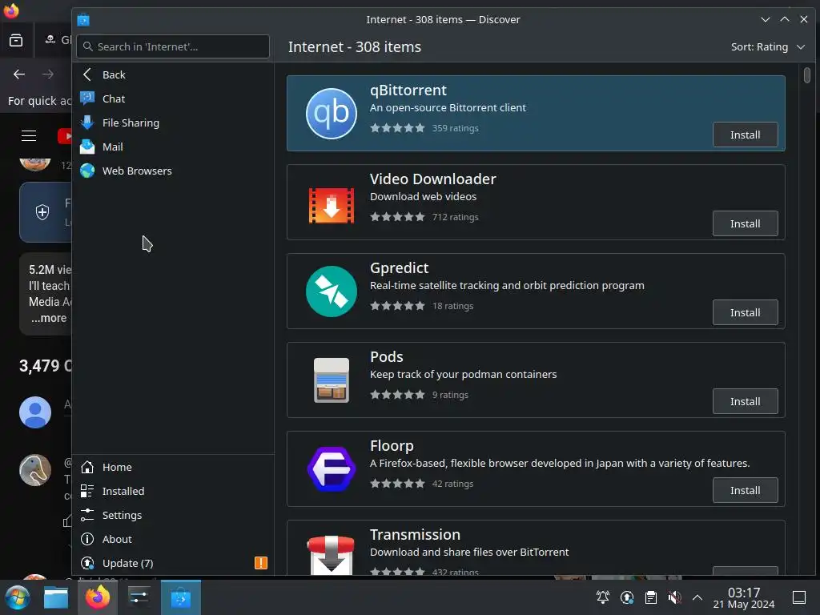Click the Web Browsers globe icon
The height and width of the screenshot is (615, 820).
pyautogui.click(x=87, y=171)
